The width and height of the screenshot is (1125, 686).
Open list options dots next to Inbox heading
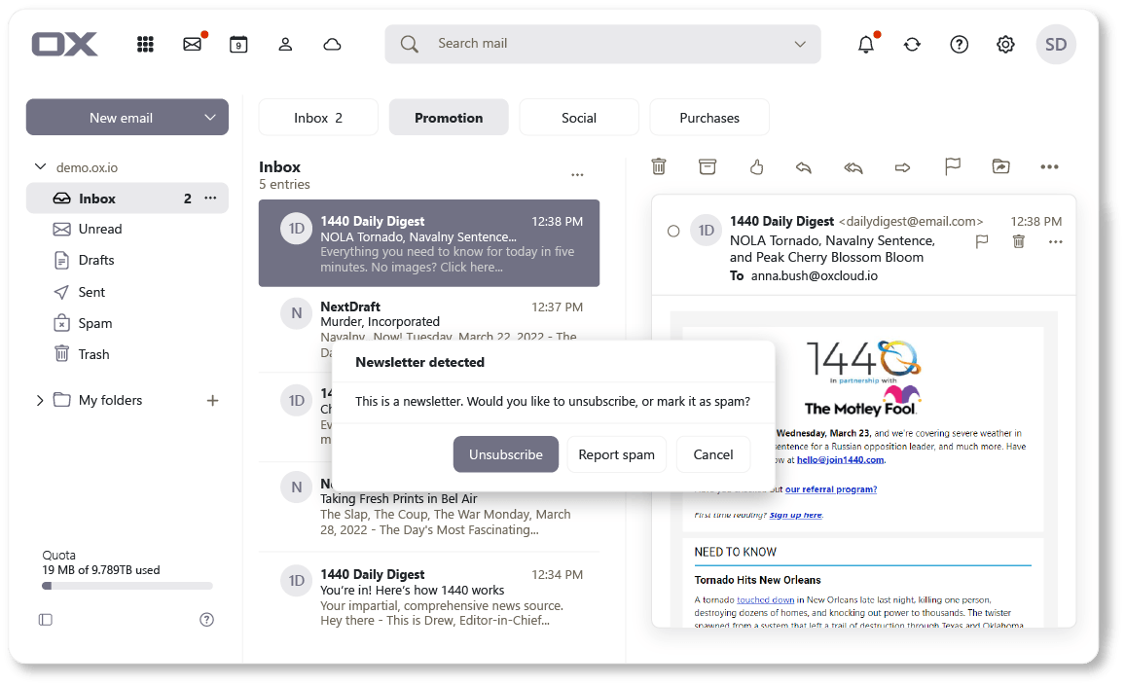[x=577, y=175]
